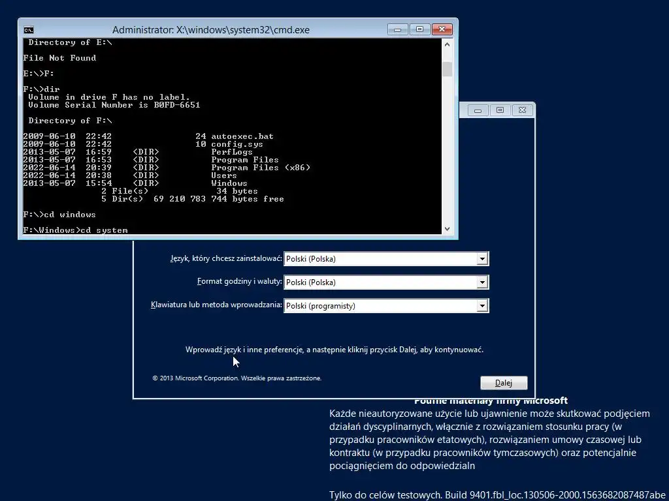Click the Dalej button to continue

coord(504,382)
